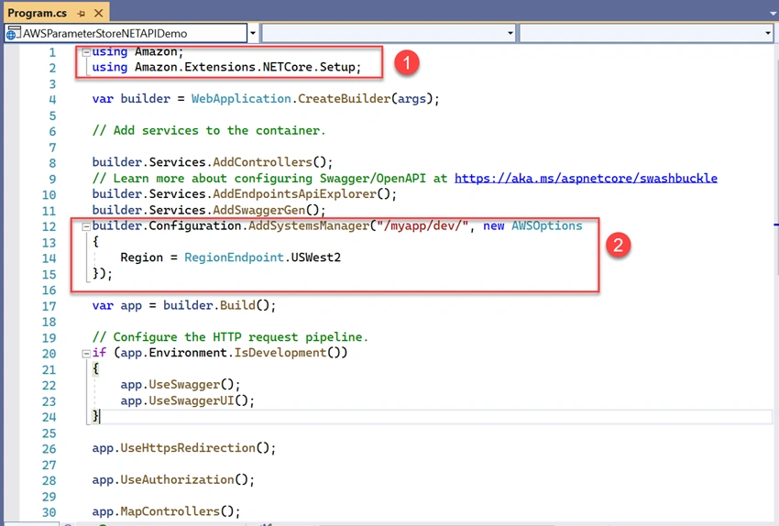Click the "Add services to the container" comment
Viewport: 779px width, 526px height.
[209, 131]
